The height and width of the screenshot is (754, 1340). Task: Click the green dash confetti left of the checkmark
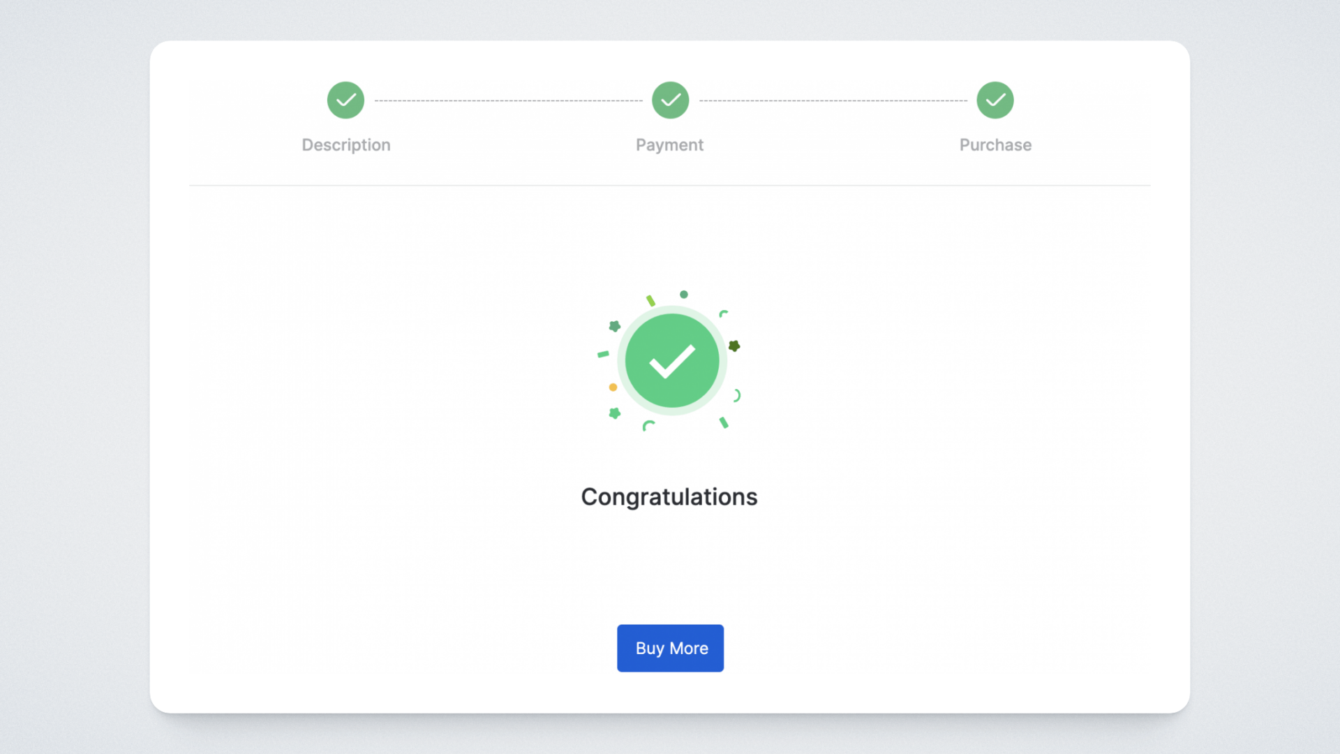point(603,355)
